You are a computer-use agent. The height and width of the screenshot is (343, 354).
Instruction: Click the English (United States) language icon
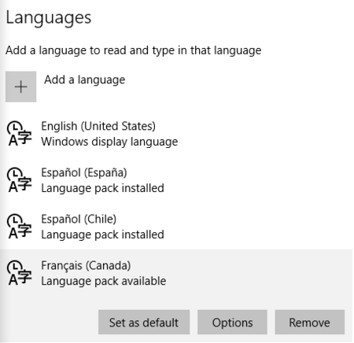tap(20, 134)
